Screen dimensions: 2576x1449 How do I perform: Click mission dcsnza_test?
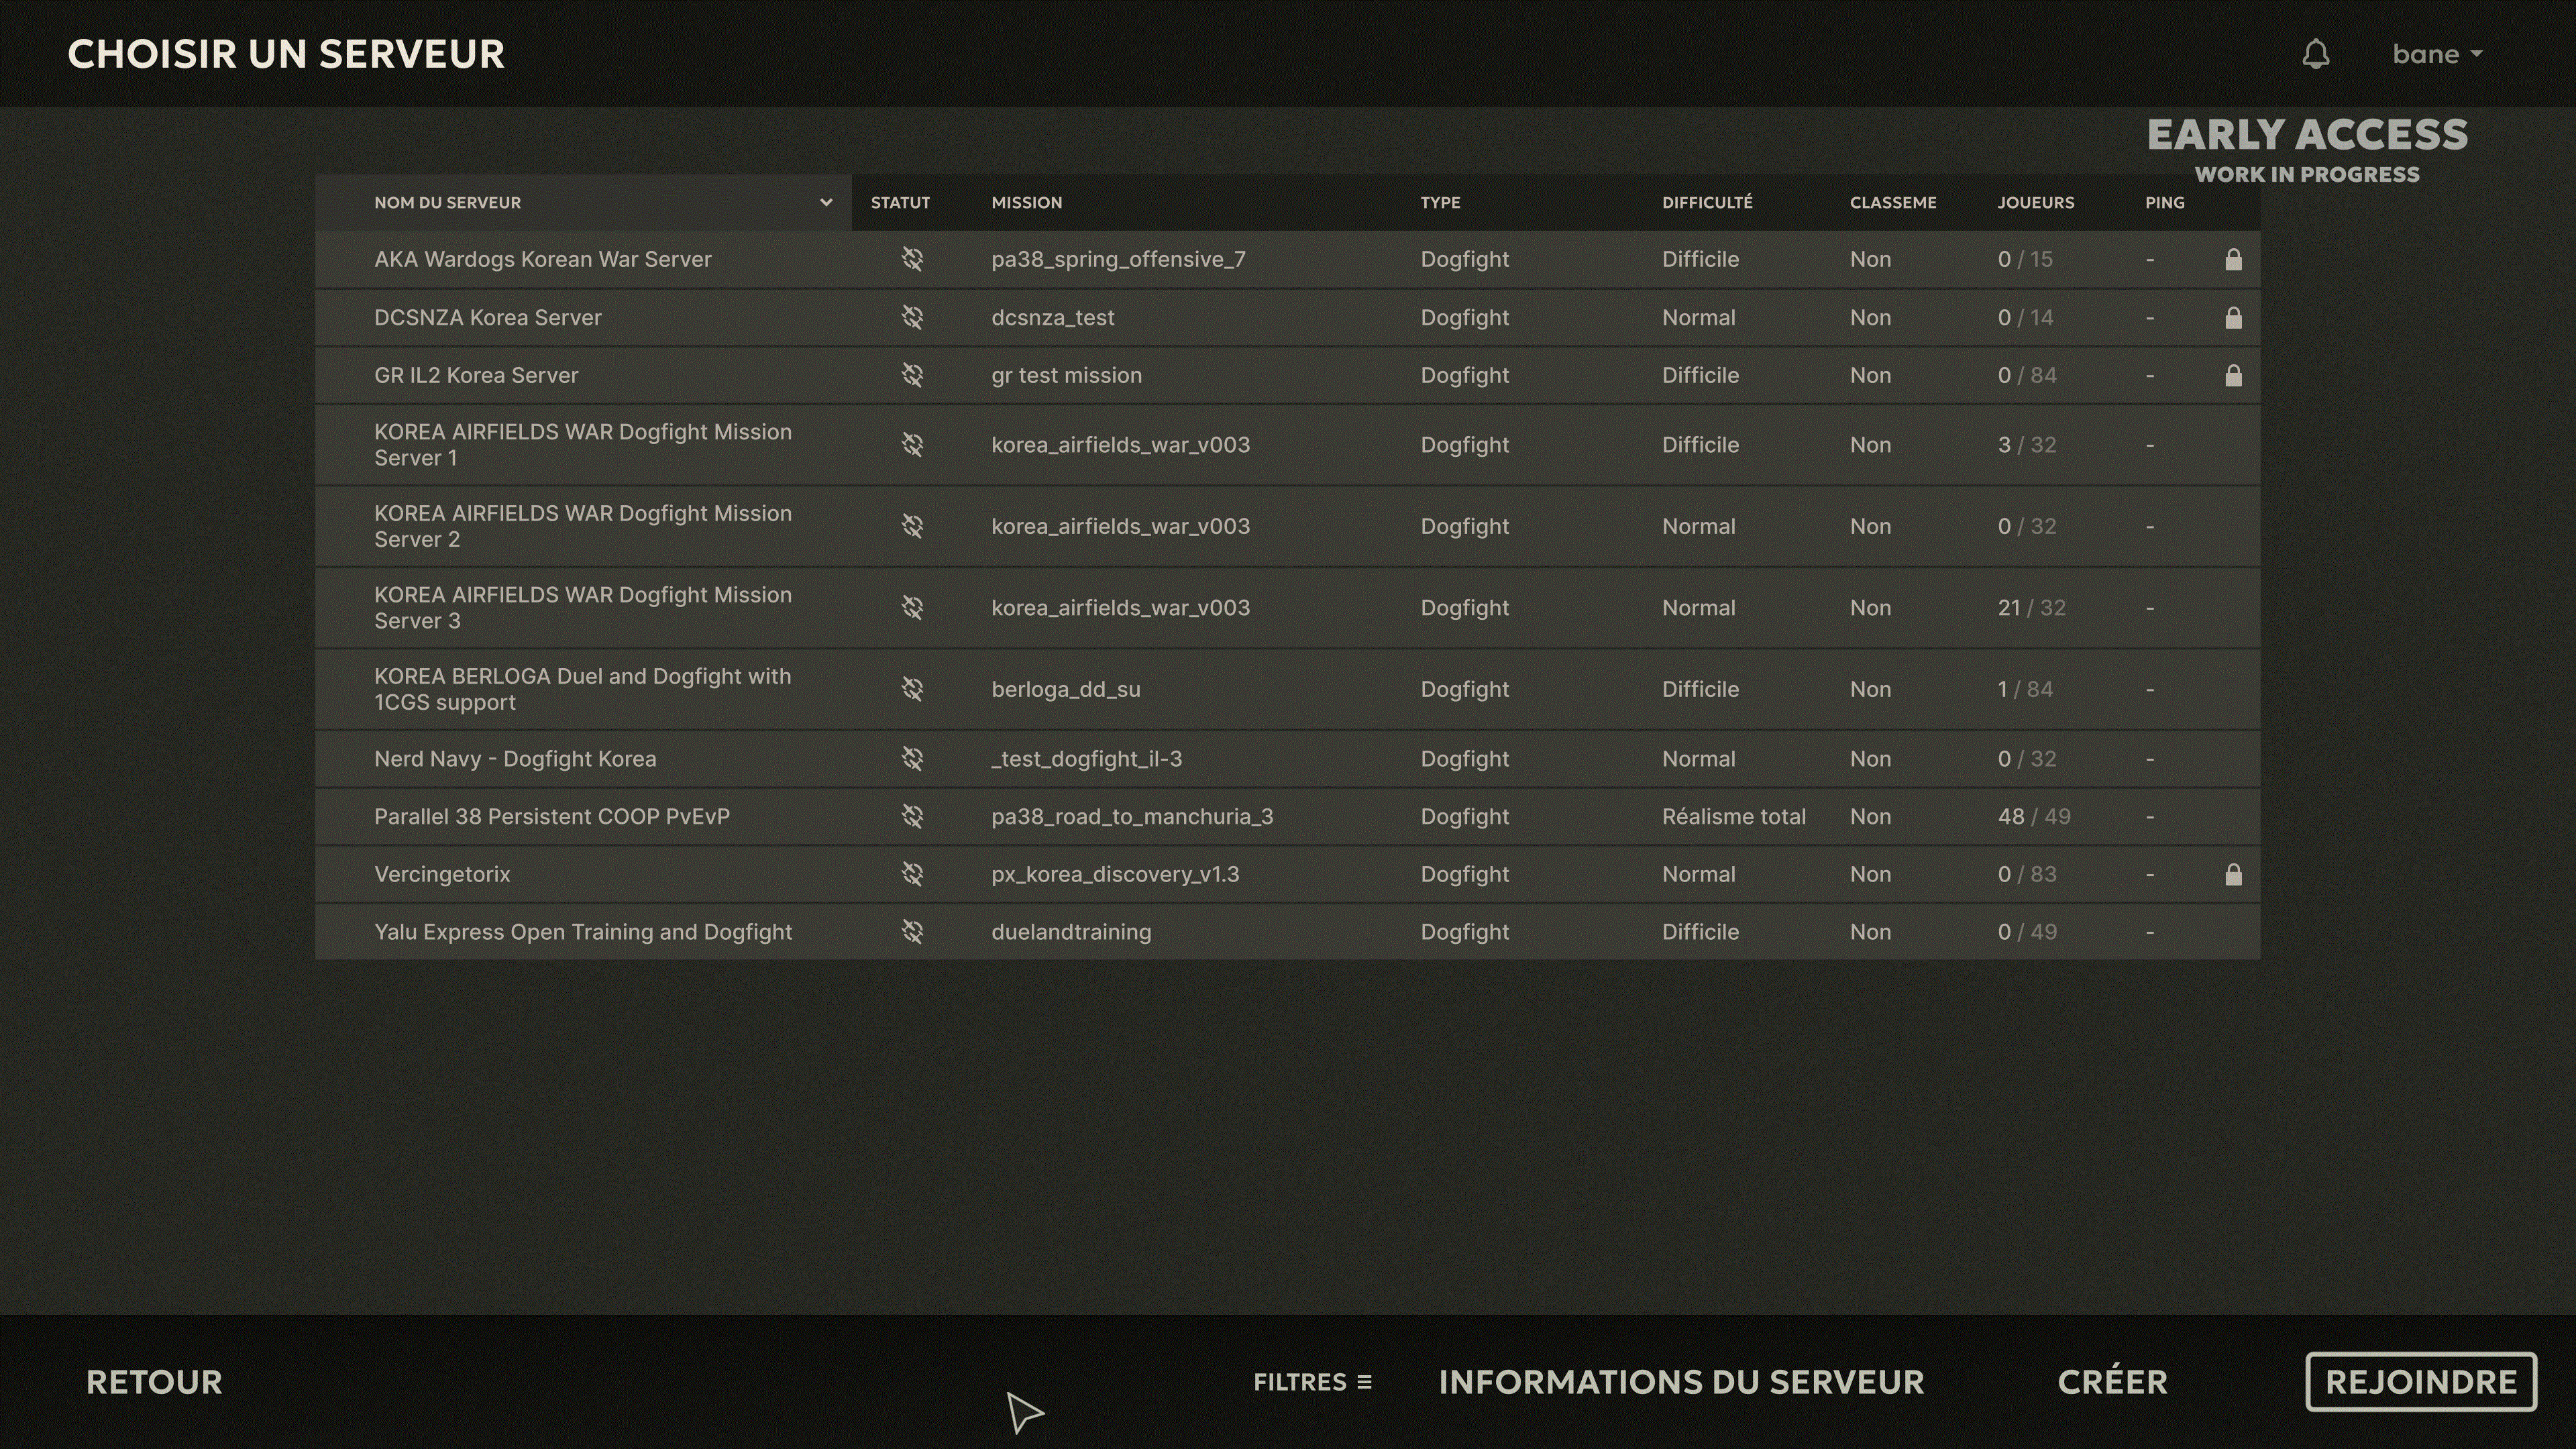tap(1052, 317)
